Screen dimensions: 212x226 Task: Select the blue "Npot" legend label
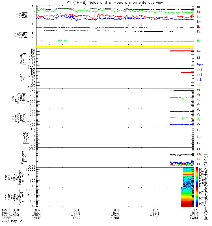tap(200, 64)
